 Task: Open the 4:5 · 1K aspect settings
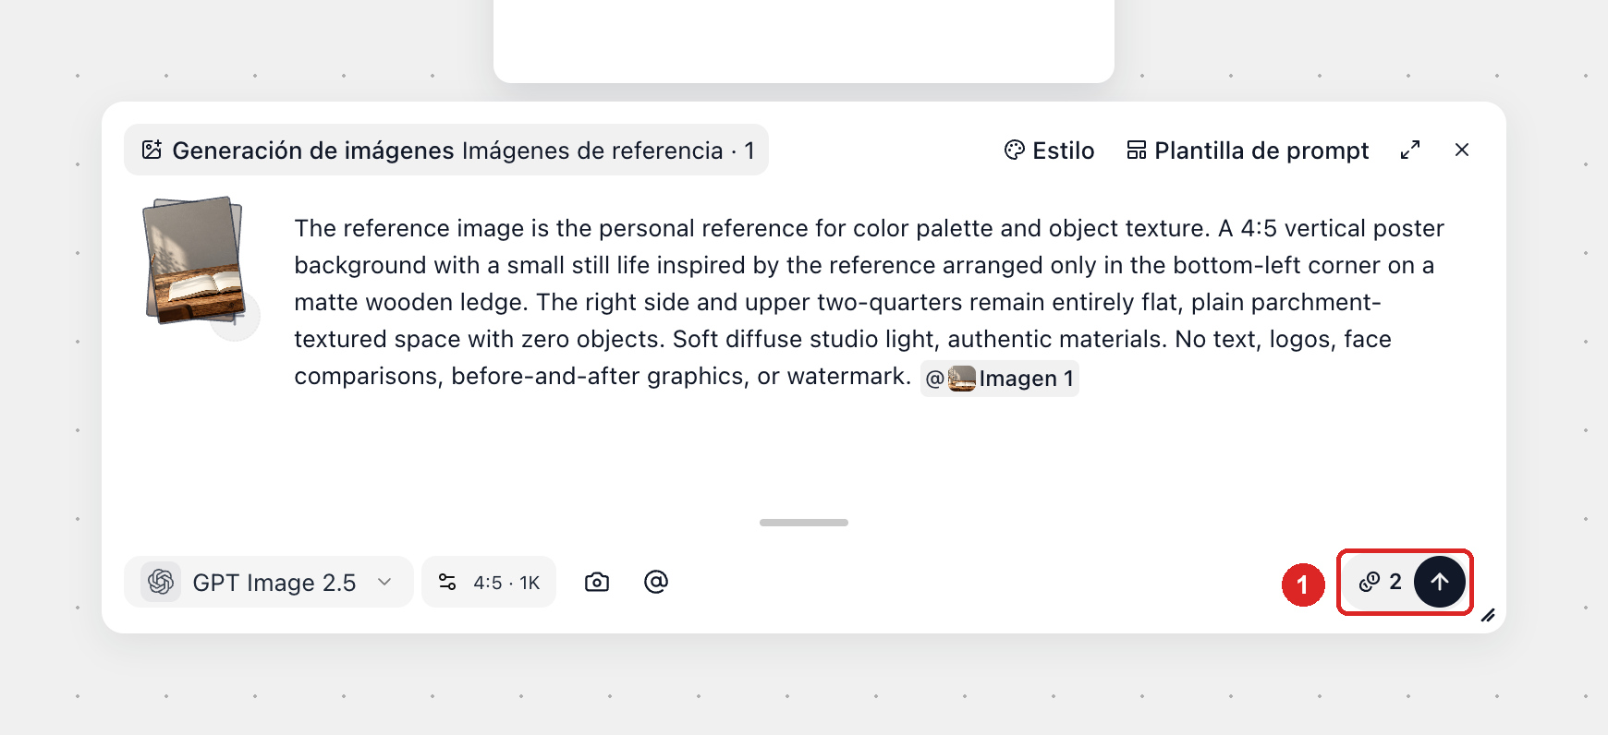pos(489,582)
